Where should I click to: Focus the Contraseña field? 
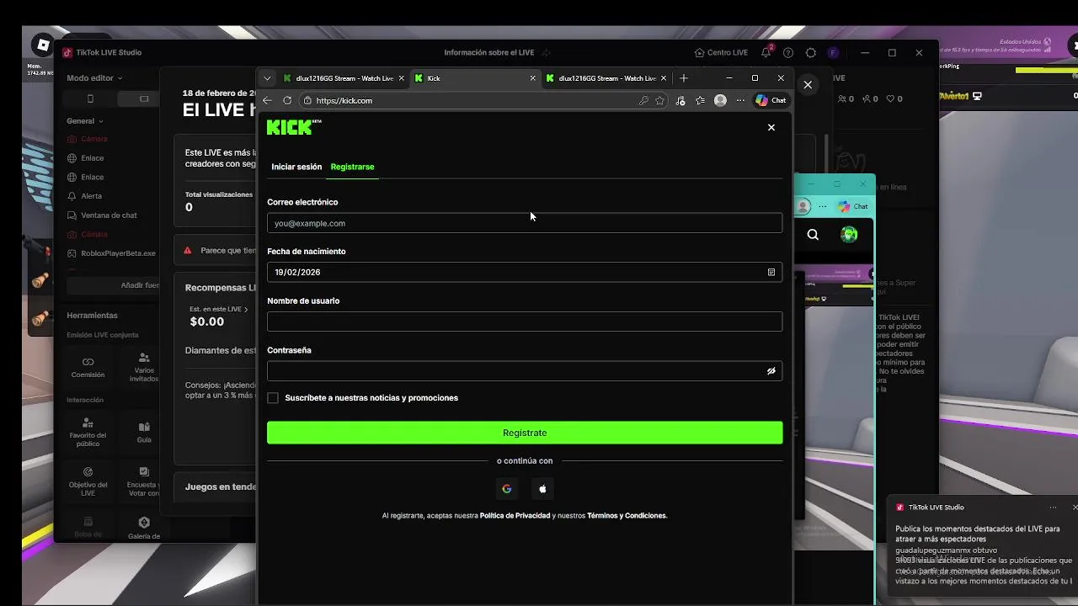pyautogui.click(x=525, y=371)
